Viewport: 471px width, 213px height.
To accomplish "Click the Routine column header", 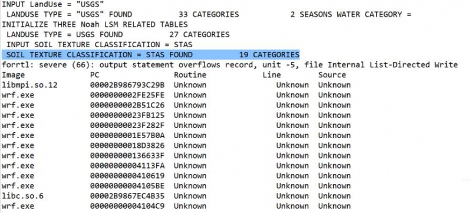I will 190,75.
